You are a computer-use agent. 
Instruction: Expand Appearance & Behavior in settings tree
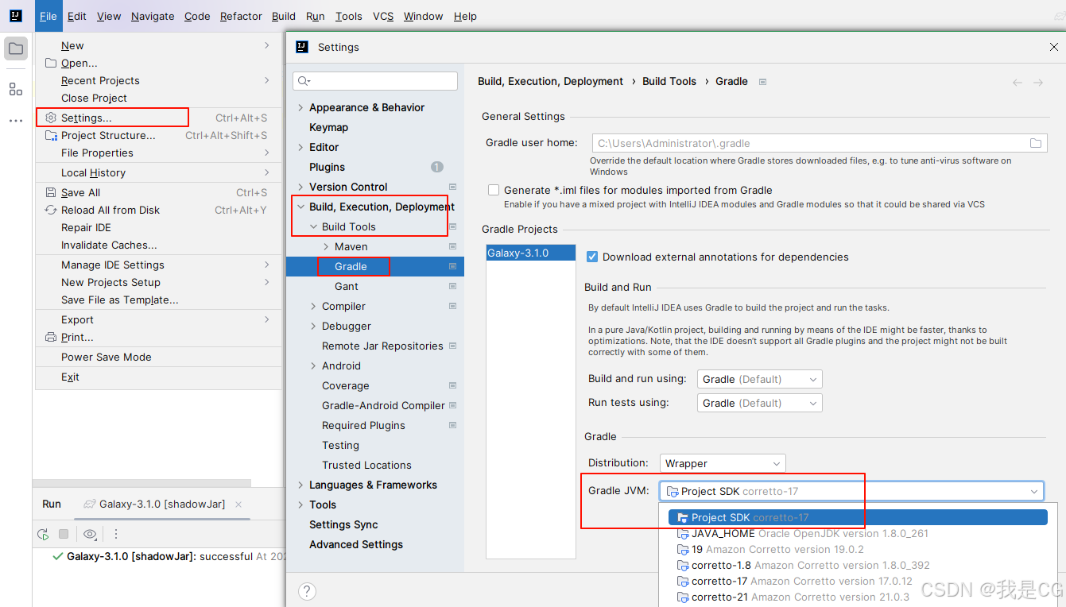(300, 107)
